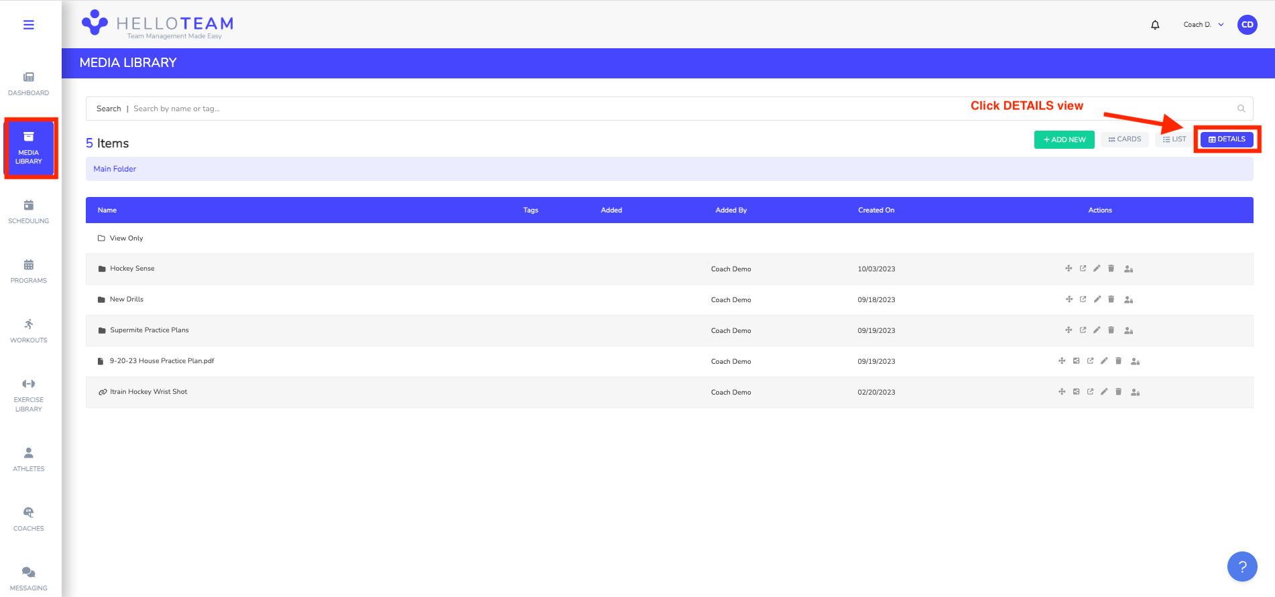Viewport: 1275px width, 597px height.
Task: Open the Hockey Sense folder
Action: click(x=132, y=269)
